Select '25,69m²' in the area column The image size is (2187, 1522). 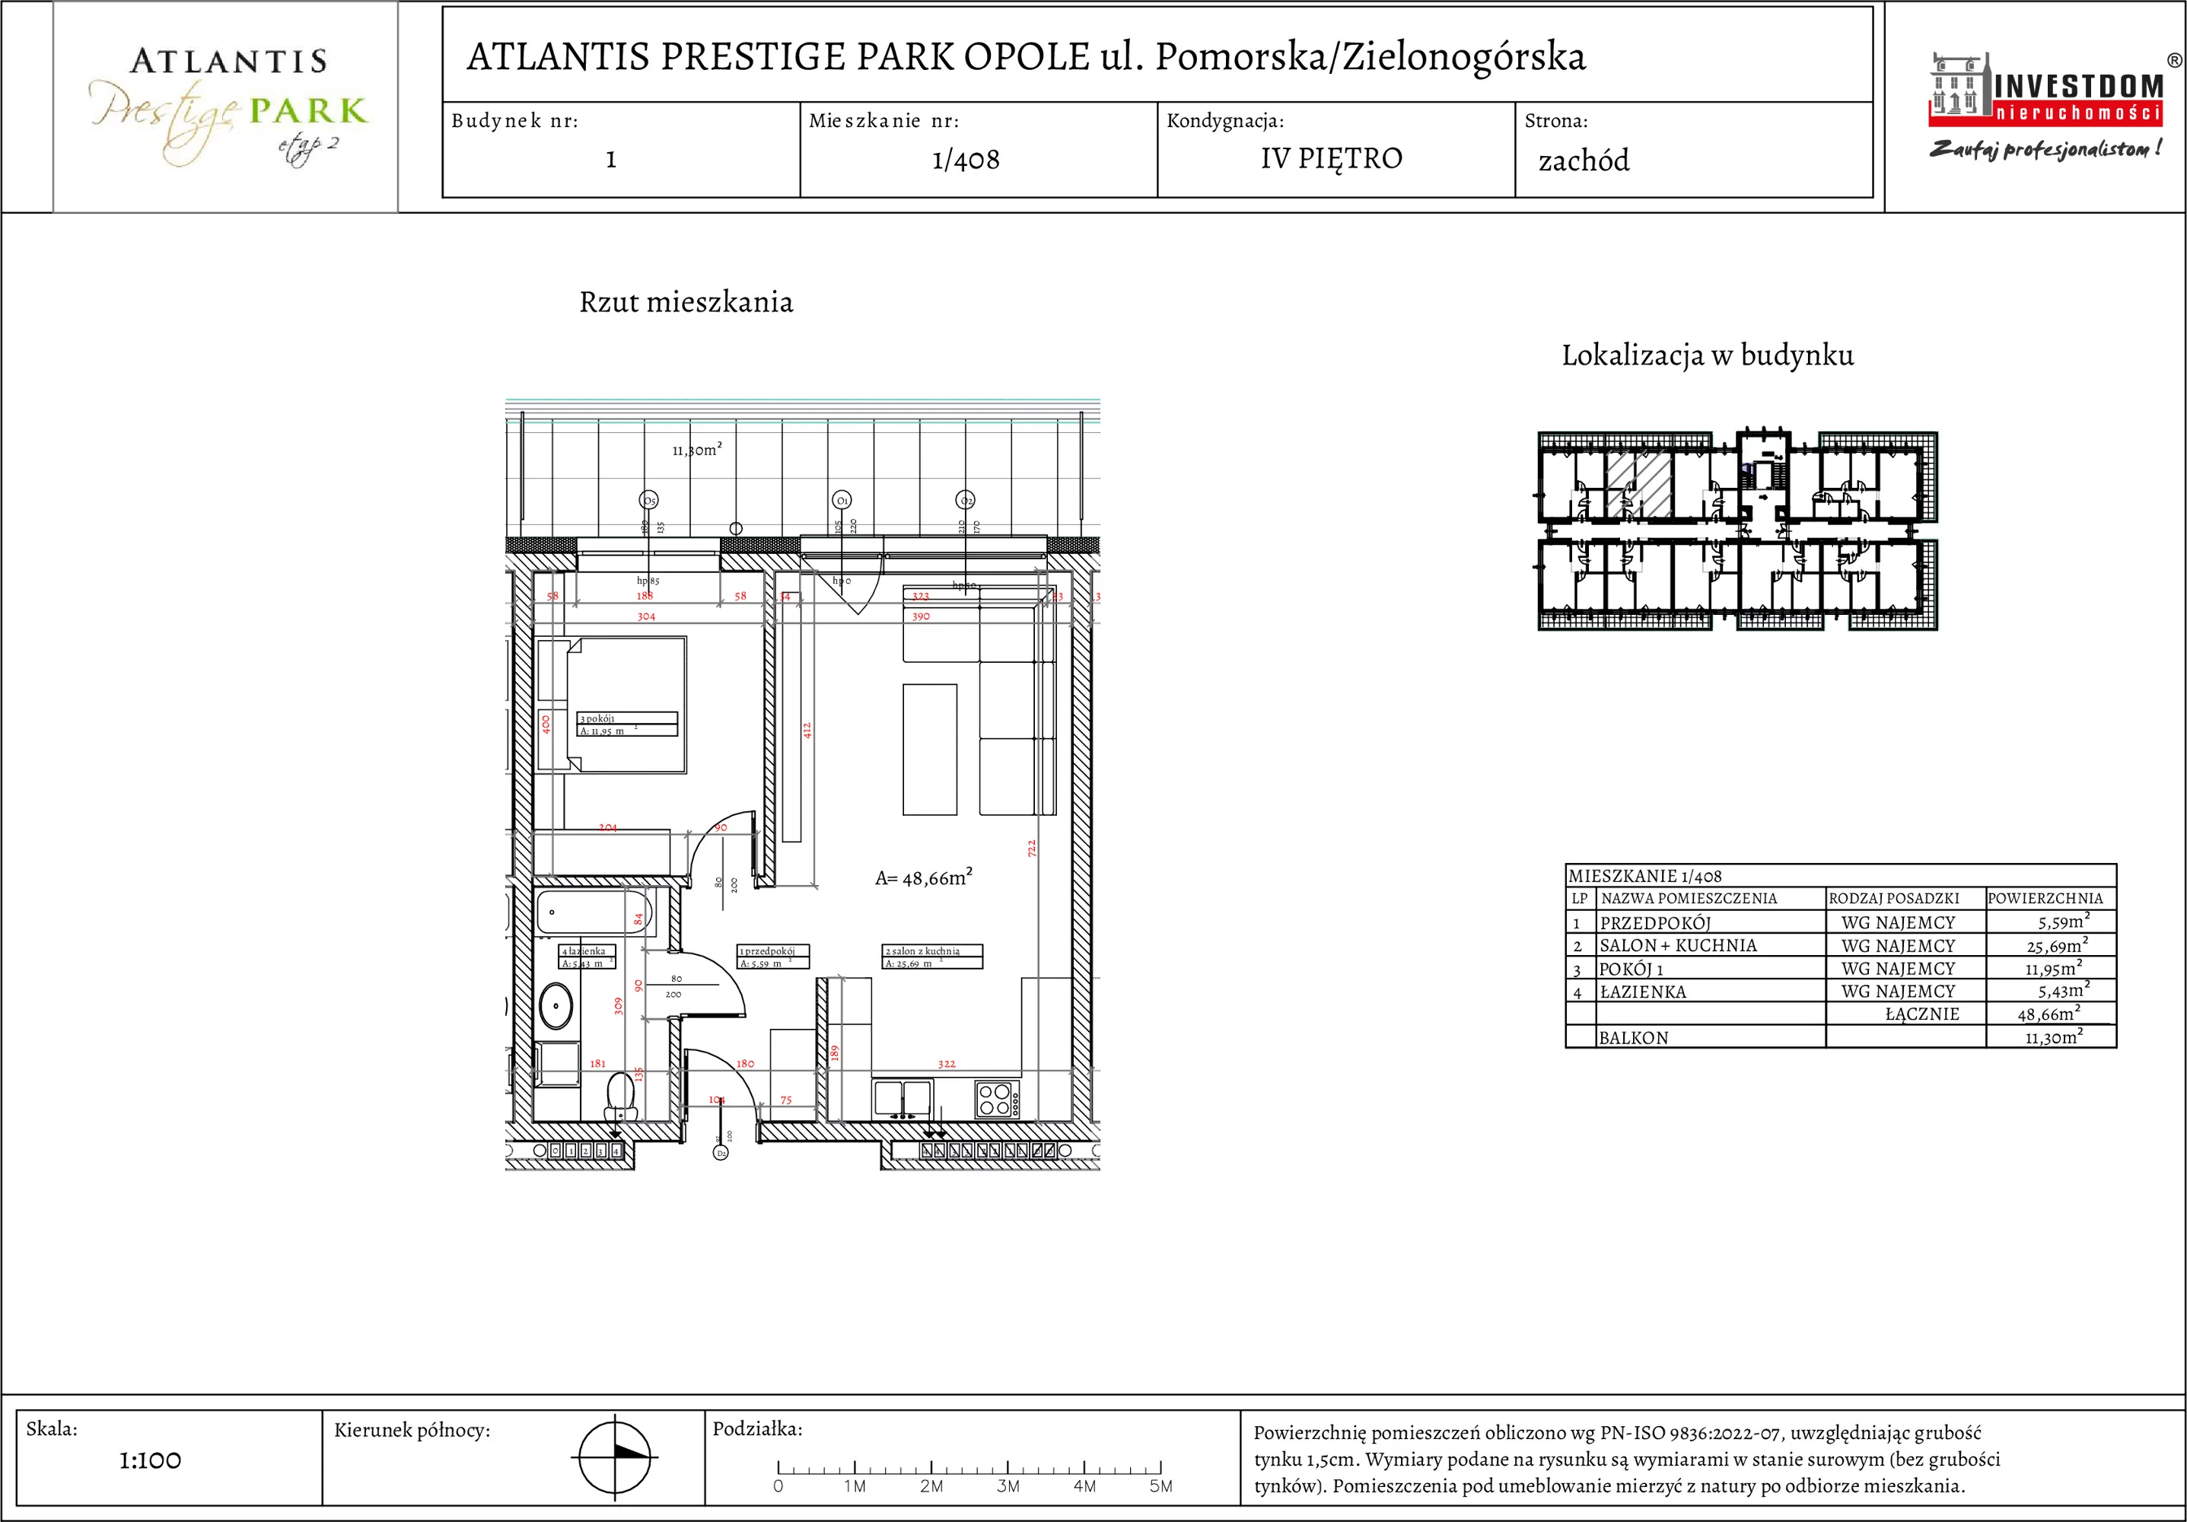(2058, 945)
